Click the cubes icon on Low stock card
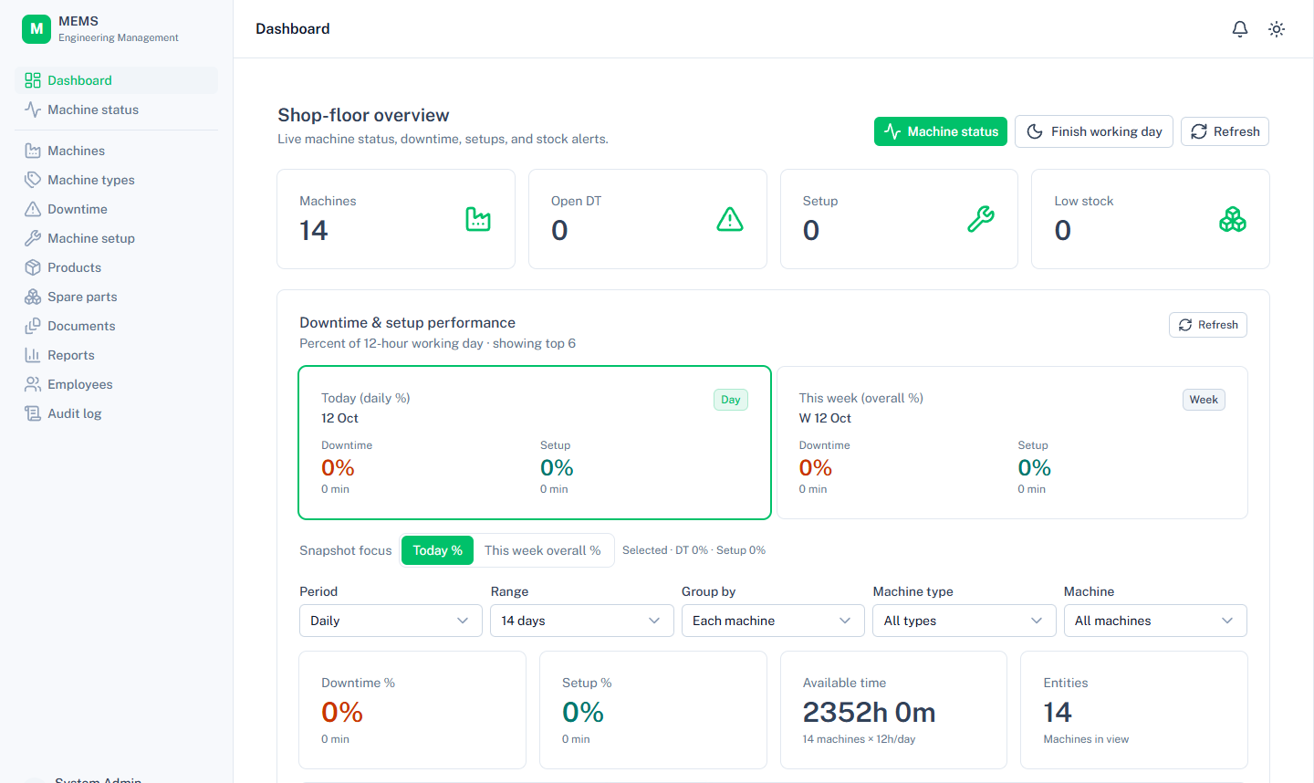Viewport: 1314px width, 783px height. click(x=1233, y=219)
